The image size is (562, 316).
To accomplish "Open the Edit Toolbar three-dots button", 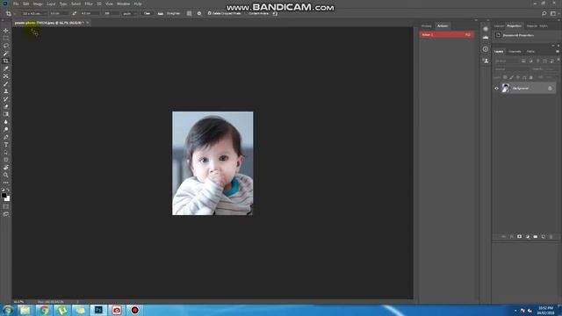I will [6, 183].
